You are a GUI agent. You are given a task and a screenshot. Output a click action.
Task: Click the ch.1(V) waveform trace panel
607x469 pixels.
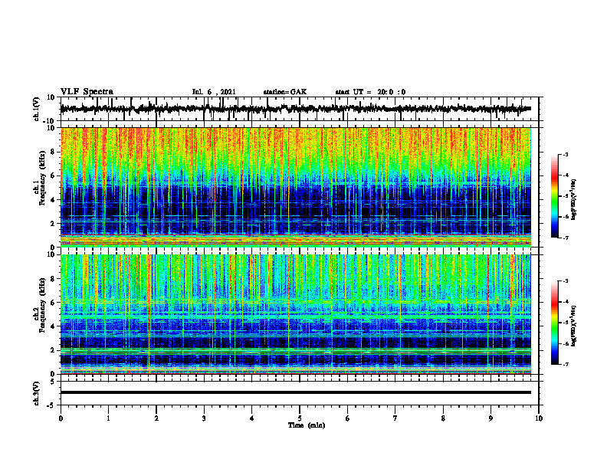[300, 109]
